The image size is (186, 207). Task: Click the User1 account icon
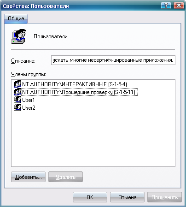17,100
